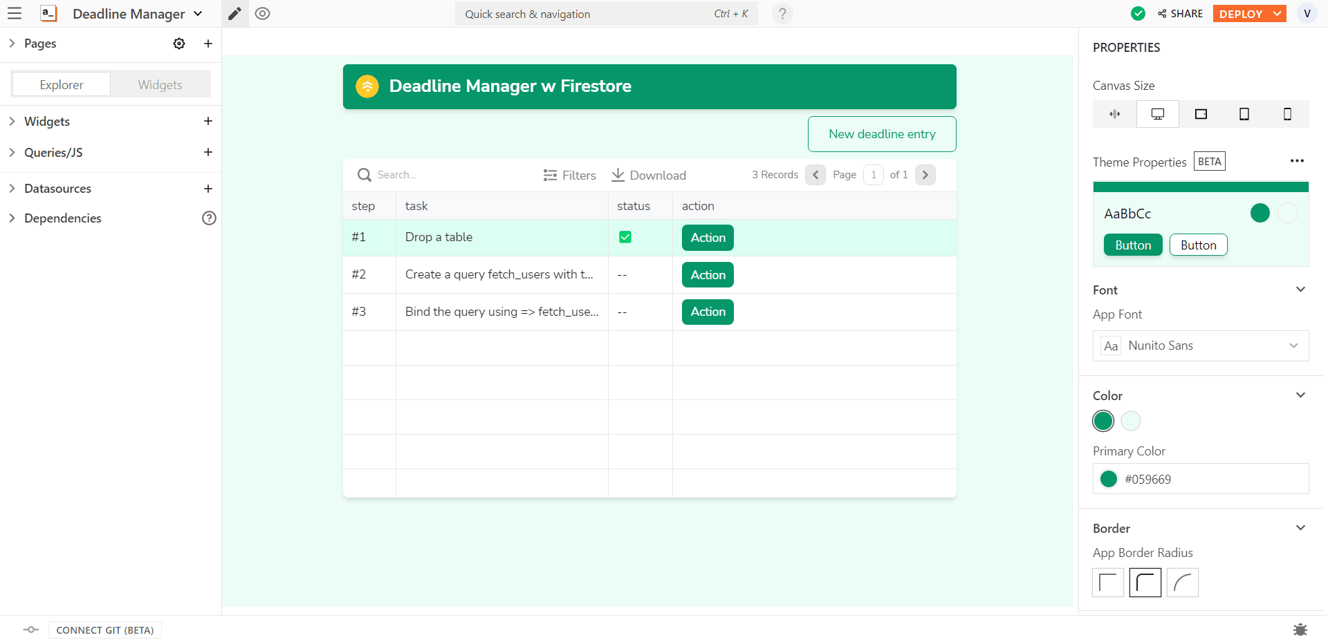This screenshot has width=1328, height=642.
Task: Toggle the status checkbox for Drop a table
Action: pos(625,237)
